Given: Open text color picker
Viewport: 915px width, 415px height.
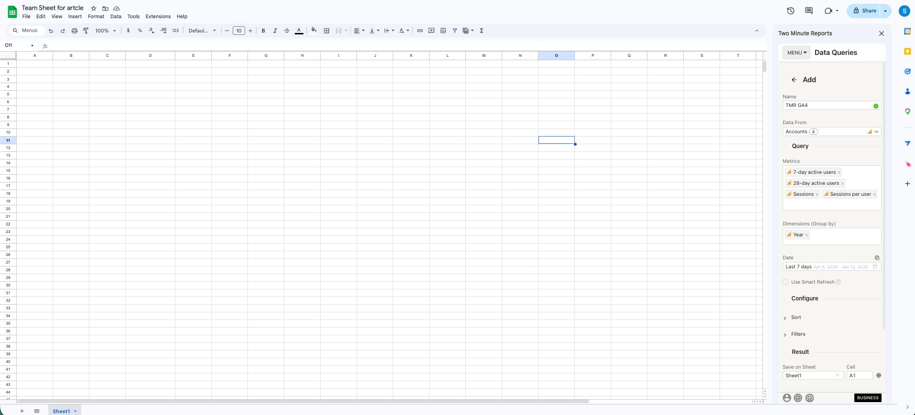Looking at the screenshot, I should click(299, 31).
